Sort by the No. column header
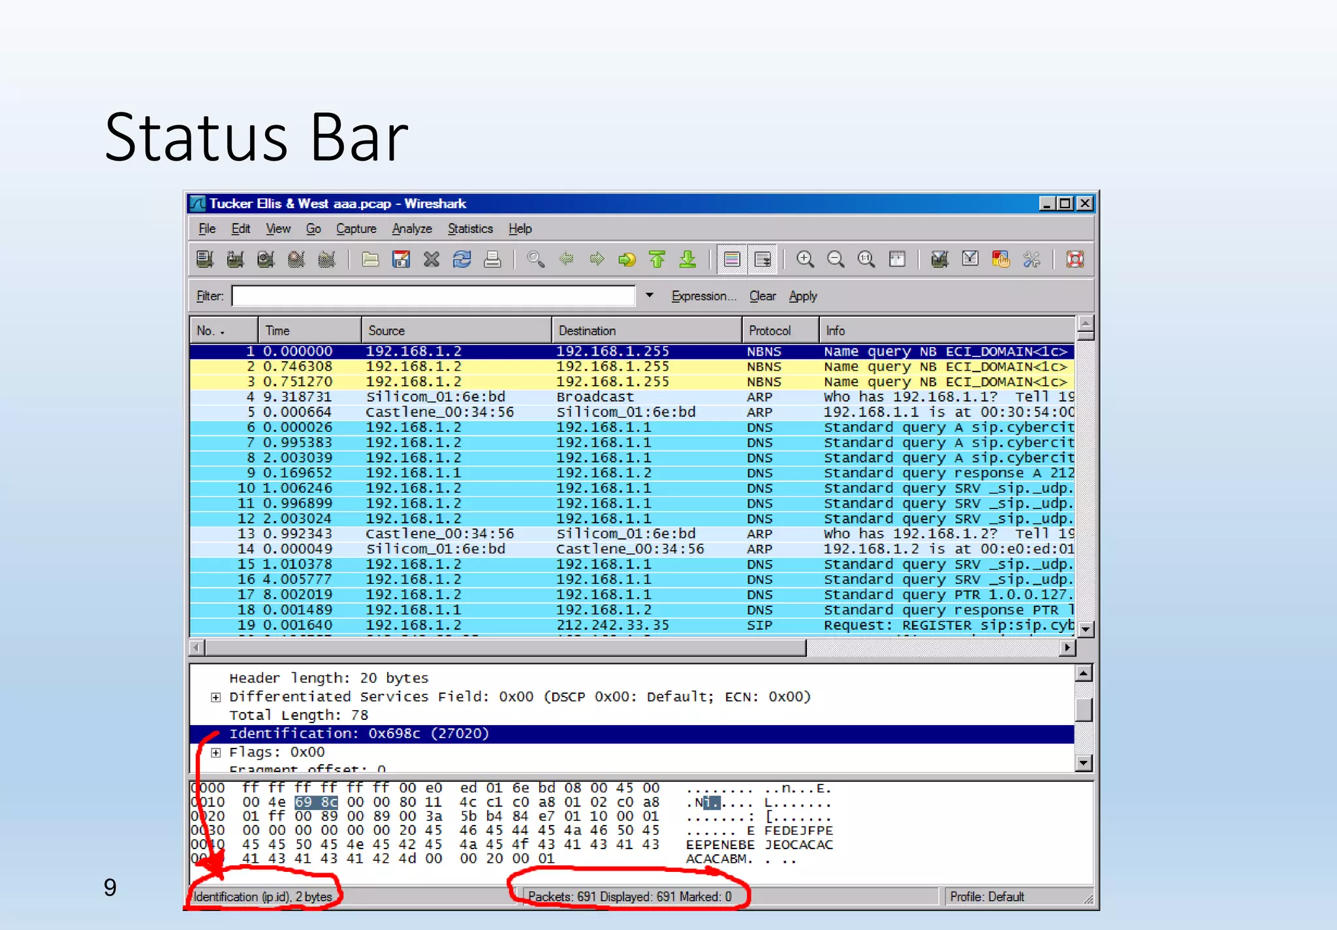 click(x=223, y=330)
